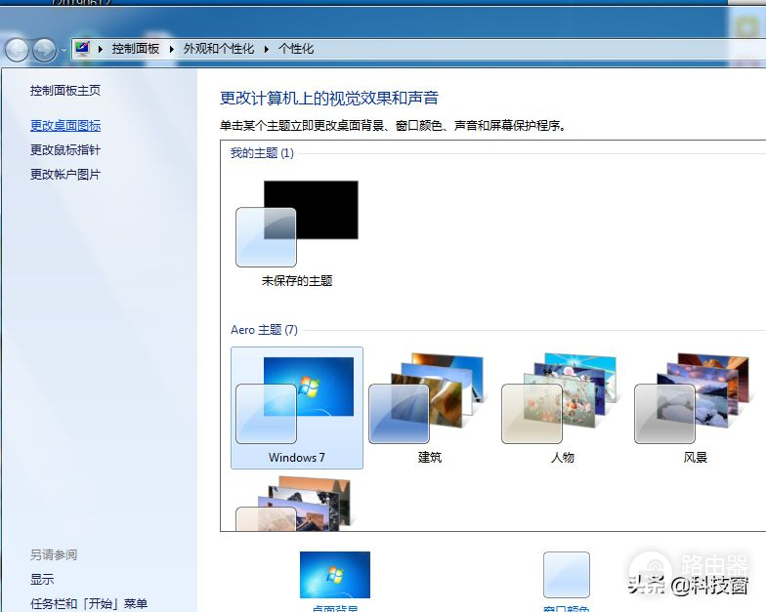Go to 外观和个性化 in the address breadcrumb
The width and height of the screenshot is (766, 612).
219,49
